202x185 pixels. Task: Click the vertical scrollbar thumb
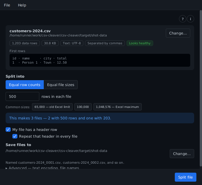pyautogui.click(x=201, y=88)
